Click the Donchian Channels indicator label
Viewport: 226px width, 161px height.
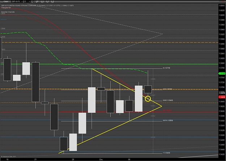pos(8,12)
